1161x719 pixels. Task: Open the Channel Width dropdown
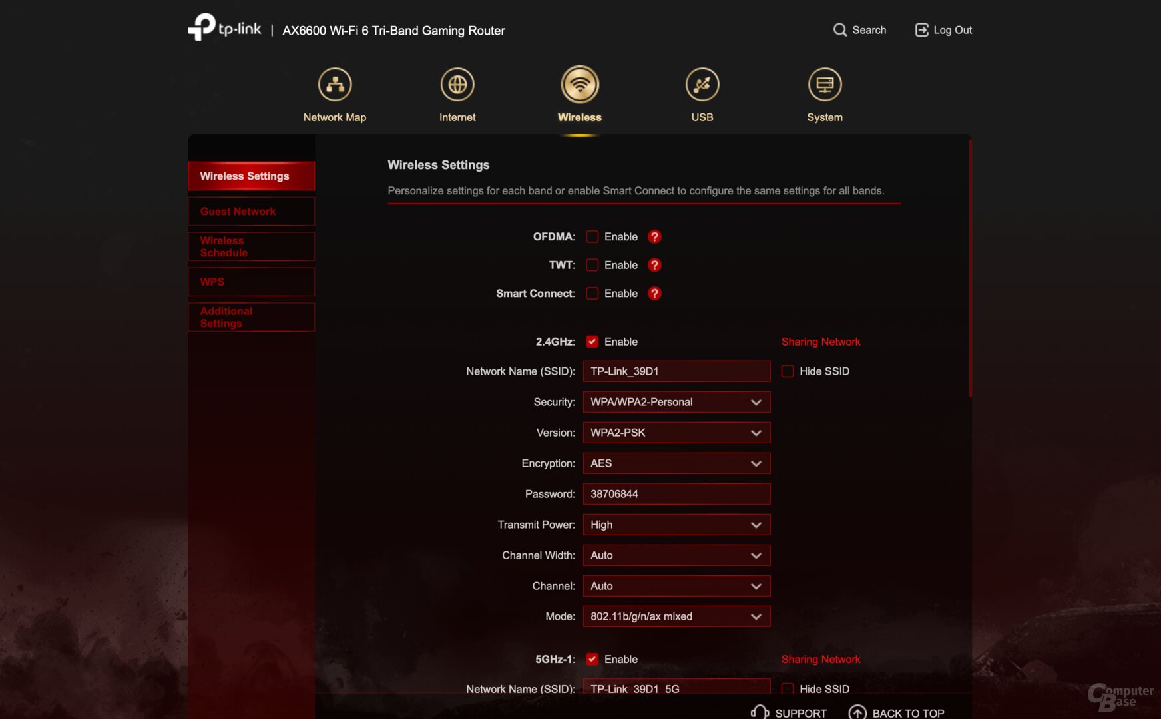(x=676, y=555)
